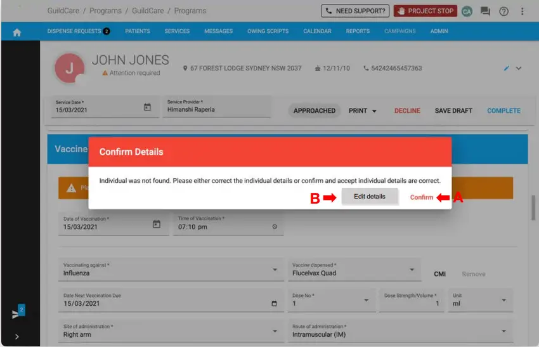This screenshot has width=539, height=347.
Task: Click the Approached status chip
Action: click(314, 111)
